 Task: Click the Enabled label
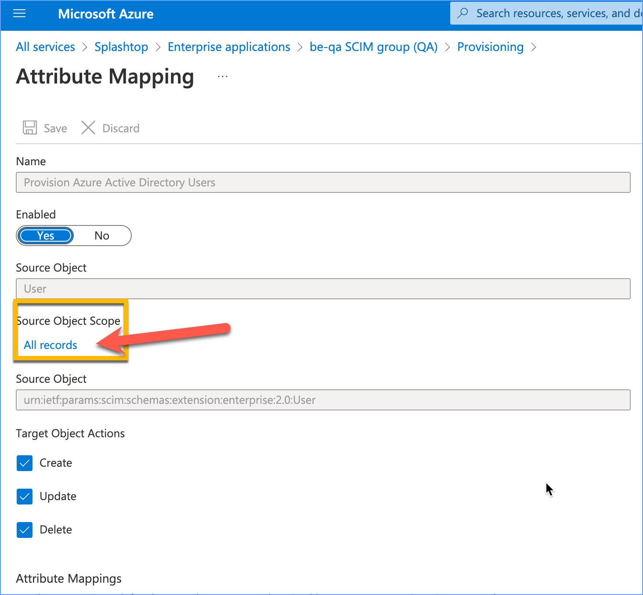pos(36,214)
